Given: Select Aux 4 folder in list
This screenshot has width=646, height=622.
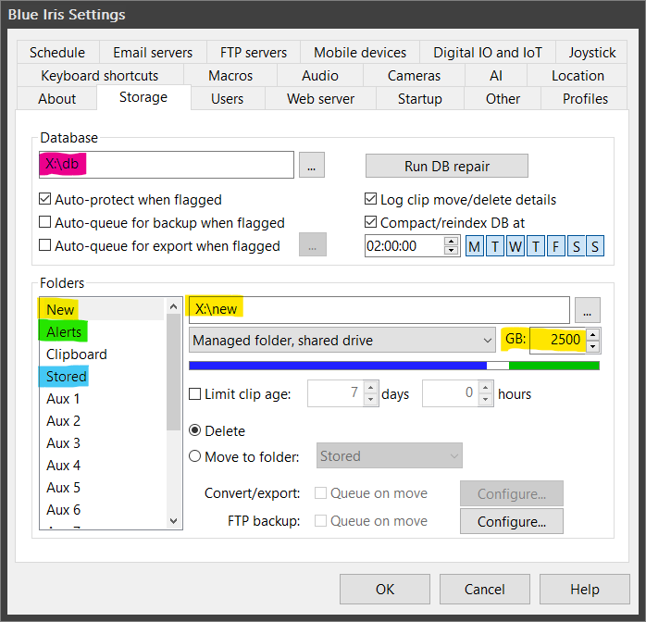Looking at the screenshot, I should point(103,465).
